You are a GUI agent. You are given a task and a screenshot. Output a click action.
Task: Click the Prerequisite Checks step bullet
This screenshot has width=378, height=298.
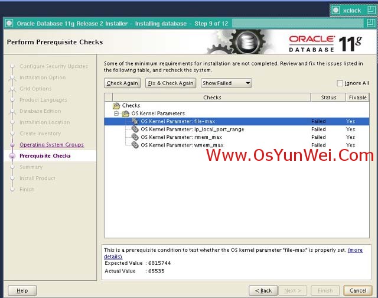pyautogui.click(x=12, y=156)
